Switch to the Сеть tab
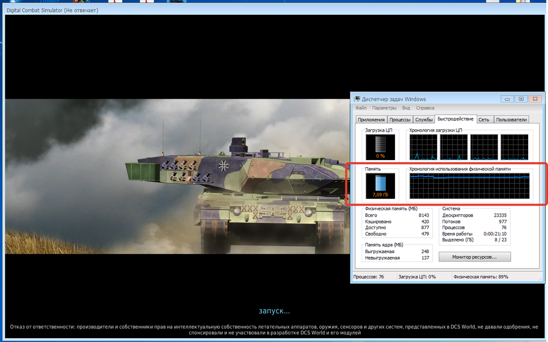548x342 pixels. pos(484,119)
